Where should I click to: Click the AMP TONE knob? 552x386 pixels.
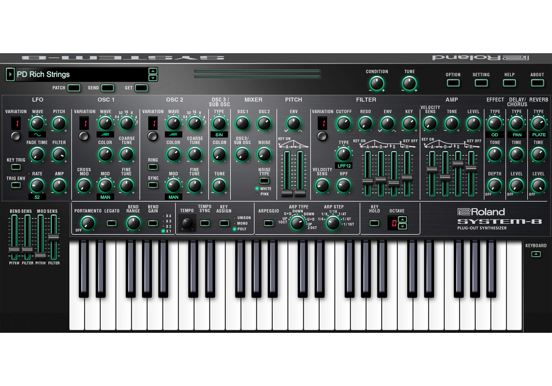452,123
